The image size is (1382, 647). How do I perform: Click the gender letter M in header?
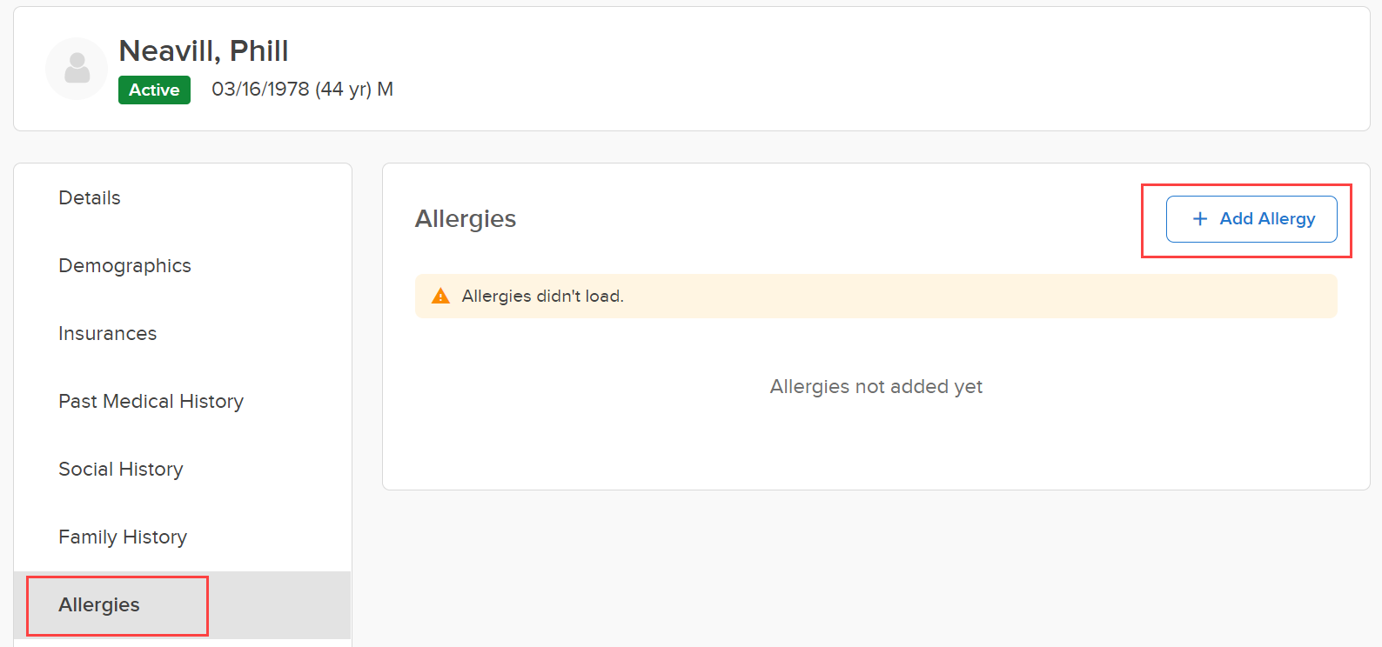tap(385, 90)
